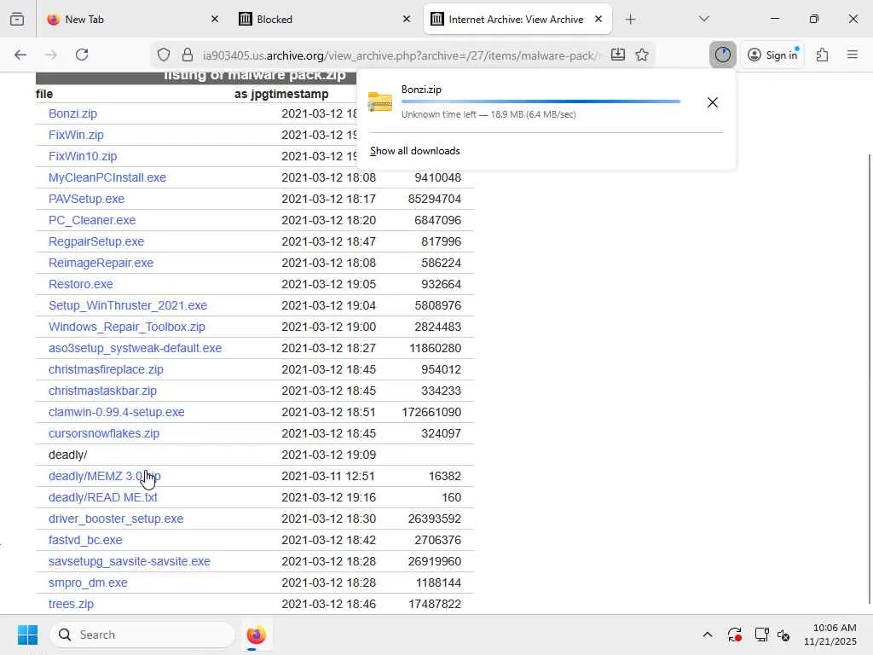Open FixWin.zip link
The height and width of the screenshot is (655, 873).
tap(76, 135)
